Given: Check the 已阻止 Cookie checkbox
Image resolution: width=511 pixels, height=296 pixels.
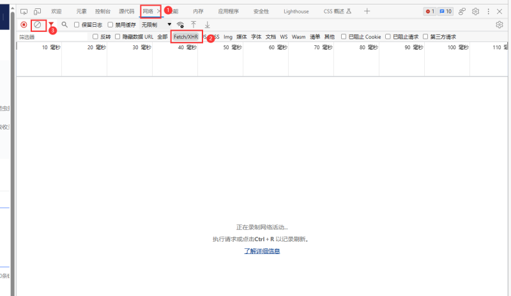Looking at the screenshot, I should tap(344, 37).
